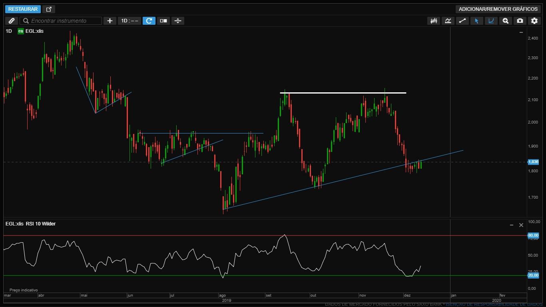
Task: Open chart settings gear
Action: pos(534,21)
